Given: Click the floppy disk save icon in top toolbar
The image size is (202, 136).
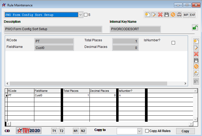Looking at the screenshot, I should pos(167,15).
